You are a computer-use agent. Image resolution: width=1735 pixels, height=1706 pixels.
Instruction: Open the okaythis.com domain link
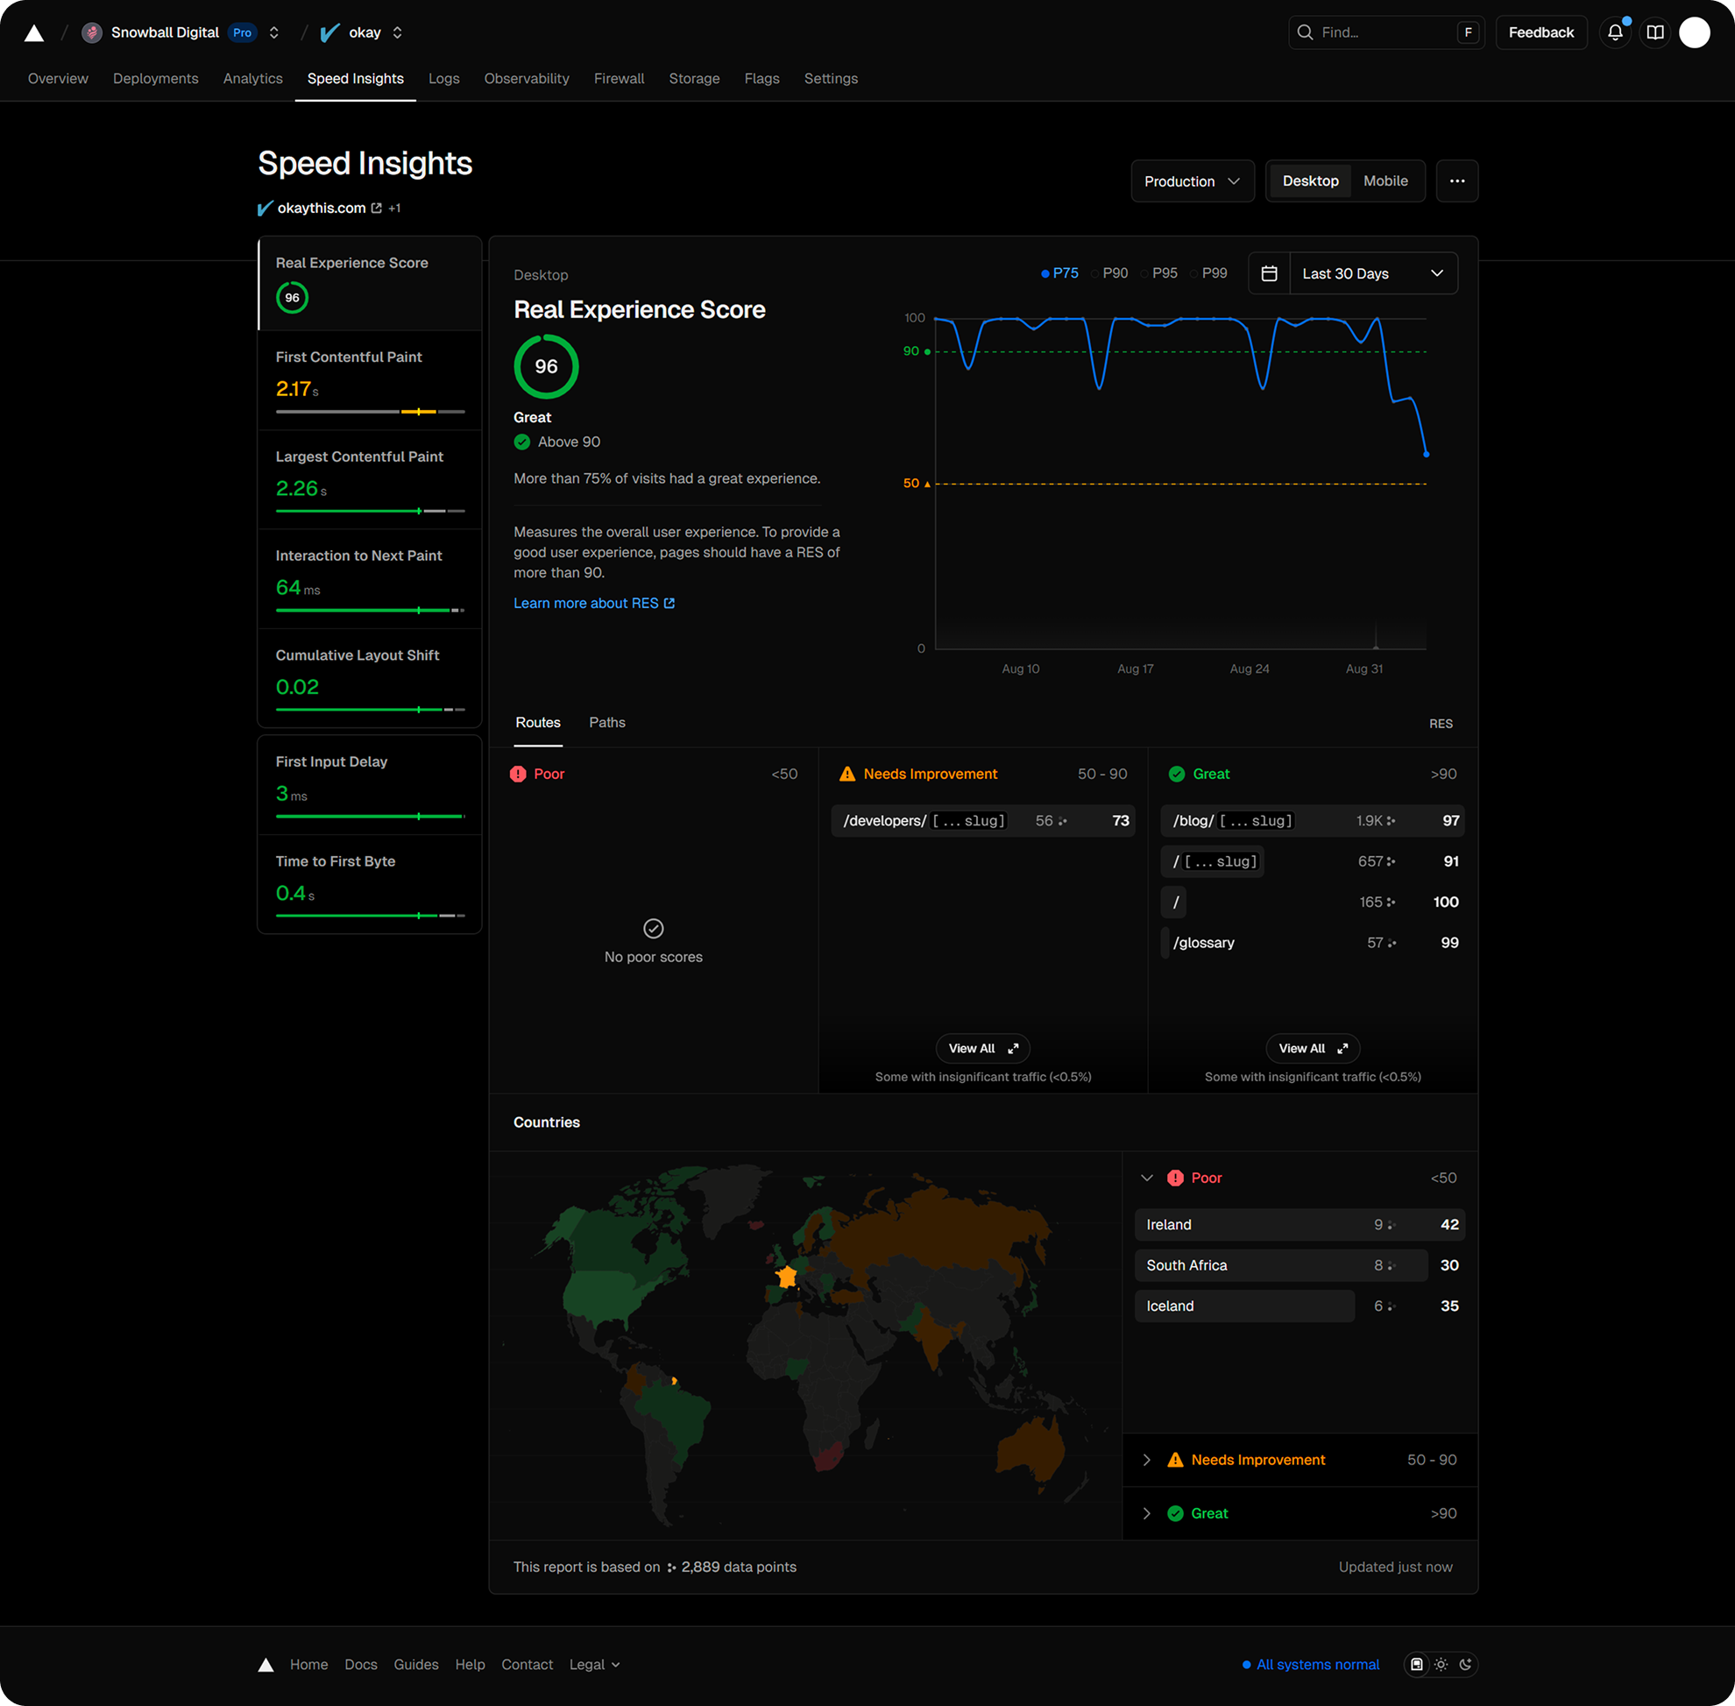pyautogui.click(x=322, y=208)
